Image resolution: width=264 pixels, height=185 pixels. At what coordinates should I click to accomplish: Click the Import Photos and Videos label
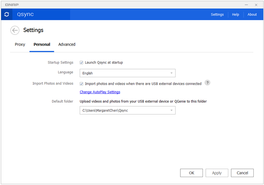coord(53,84)
